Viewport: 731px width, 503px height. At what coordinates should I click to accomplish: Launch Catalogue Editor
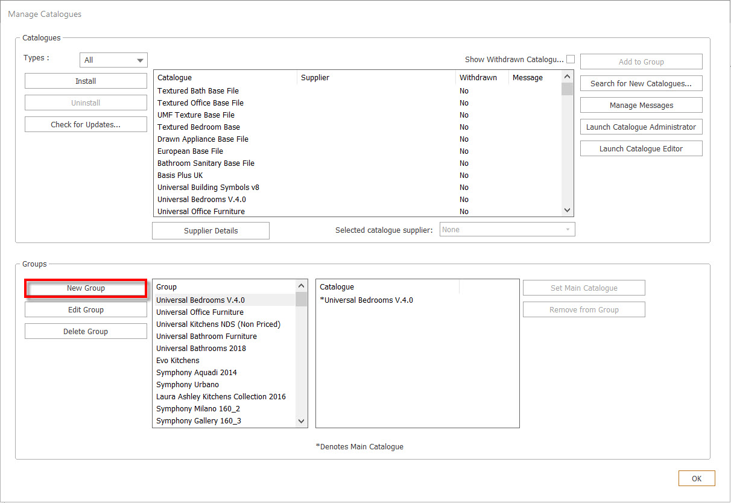click(x=641, y=149)
